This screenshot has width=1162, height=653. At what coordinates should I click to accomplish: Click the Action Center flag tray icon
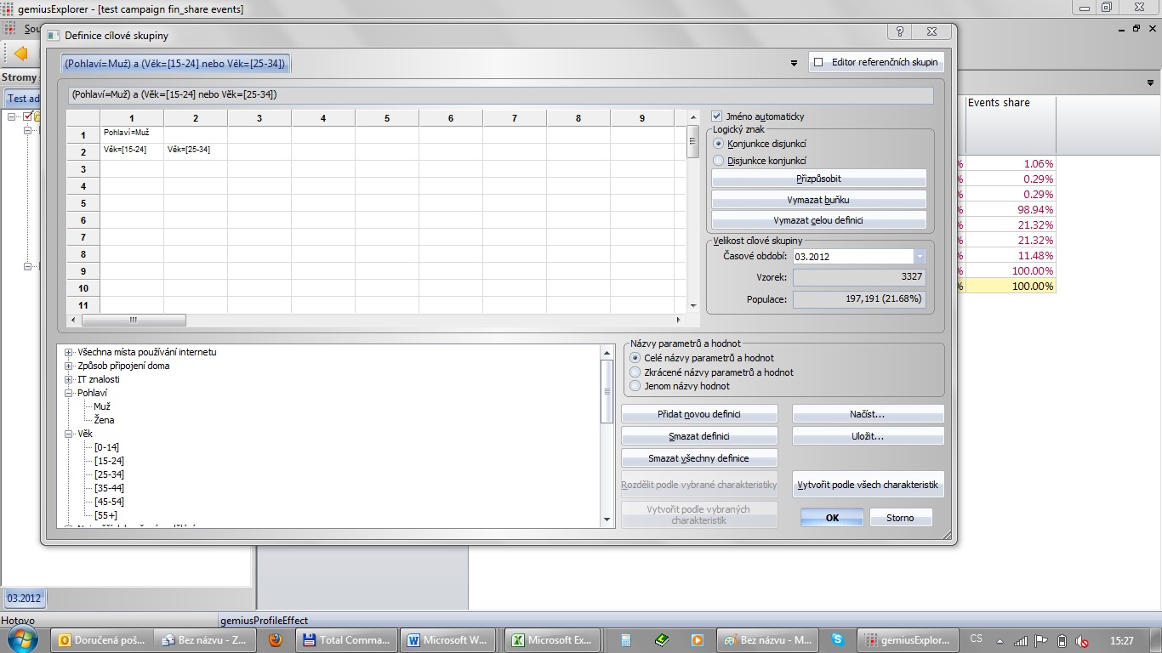[1041, 640]
